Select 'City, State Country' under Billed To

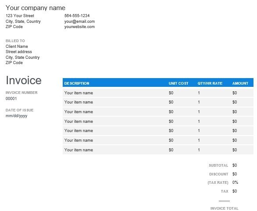(x=23, y=57)
